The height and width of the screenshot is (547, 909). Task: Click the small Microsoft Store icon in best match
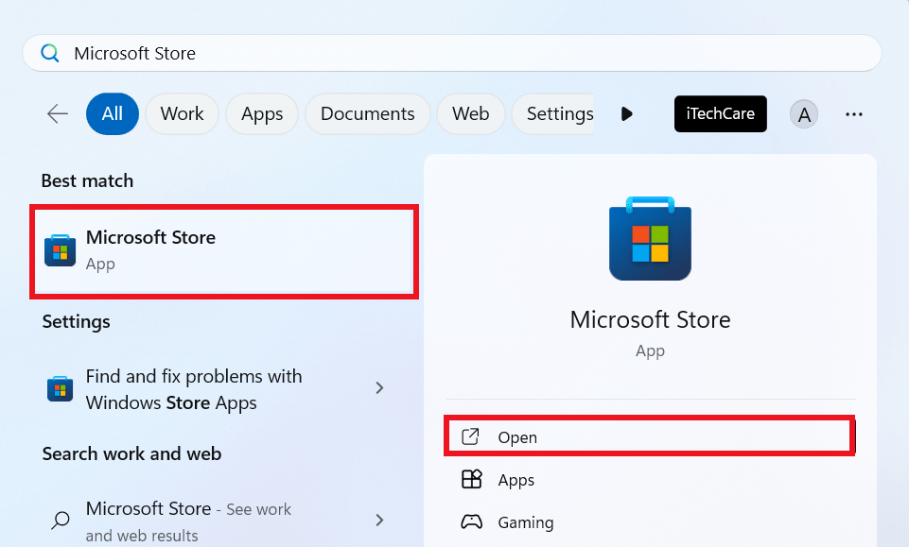pyautogui.click(x=61, y=250)
